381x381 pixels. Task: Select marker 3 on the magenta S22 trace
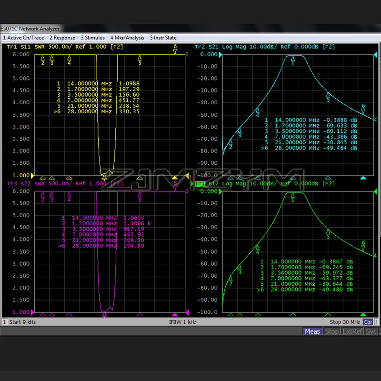[x=51, y=197]
